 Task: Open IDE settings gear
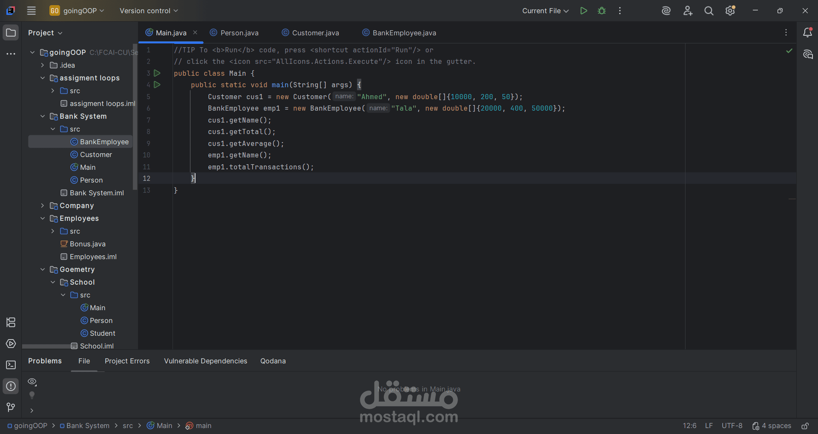click(x=730, y=11)
